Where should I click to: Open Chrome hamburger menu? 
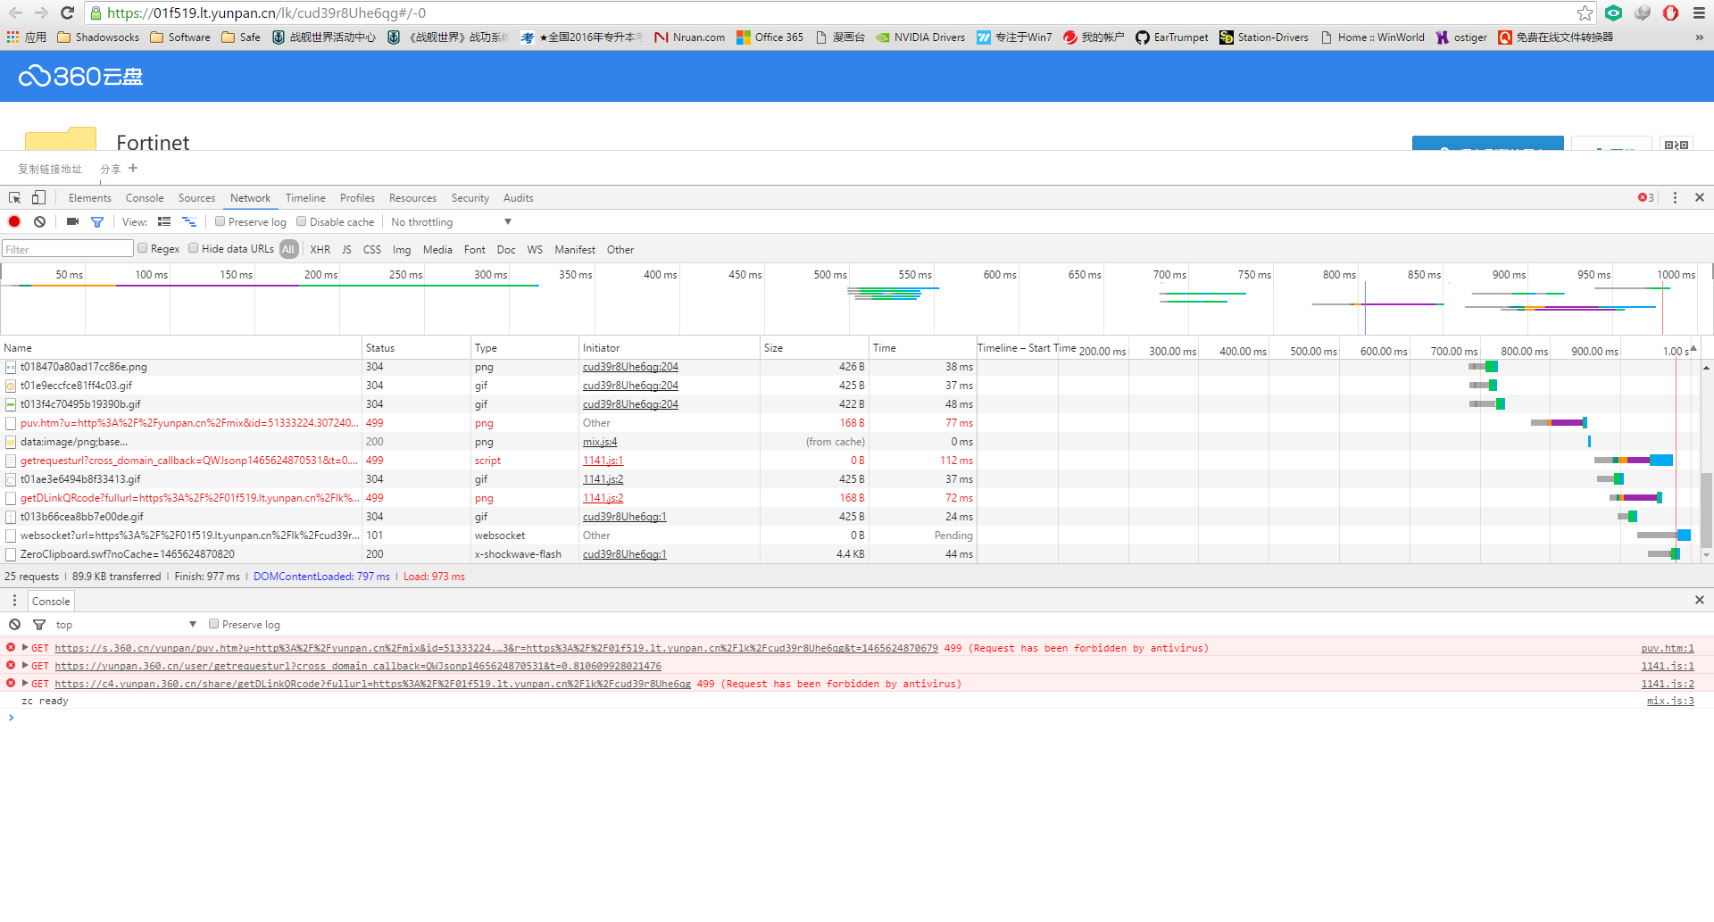point(1699,12)
